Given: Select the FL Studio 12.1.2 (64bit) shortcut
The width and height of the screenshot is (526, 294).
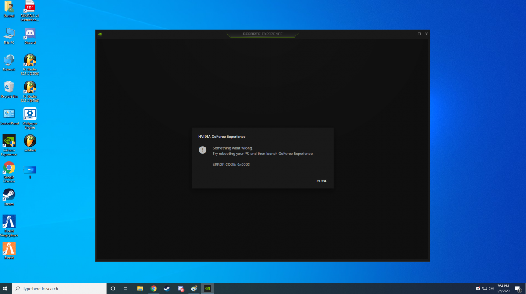Looking at the screenshot, I should tap(30, 92).
